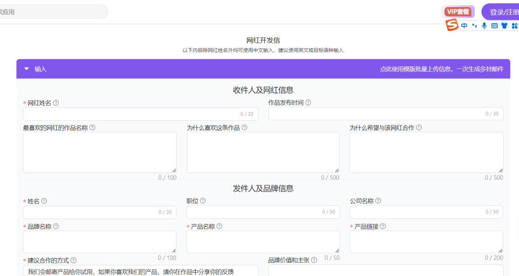
Task: Click help icon beside 为什么喜欢这条作品
Action: (x=244, y=127)
